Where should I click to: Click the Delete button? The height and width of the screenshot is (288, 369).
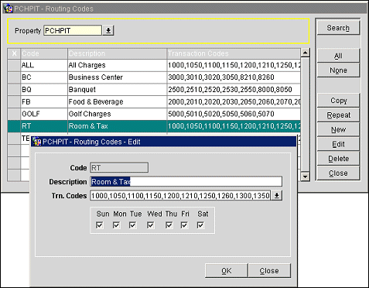(338, 159)
